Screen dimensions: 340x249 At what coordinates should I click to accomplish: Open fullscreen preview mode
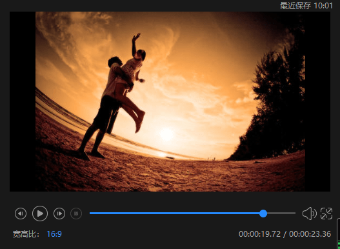tap(326, 214)
